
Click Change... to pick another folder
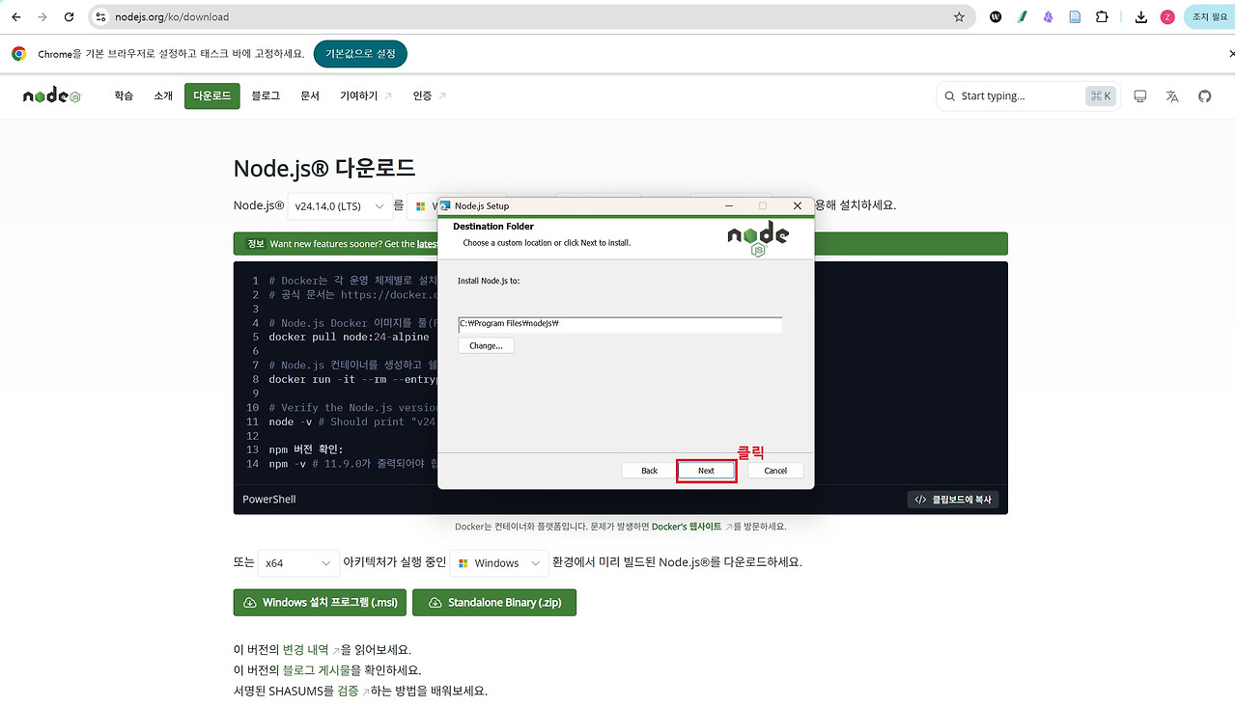(x=486, y=345)
